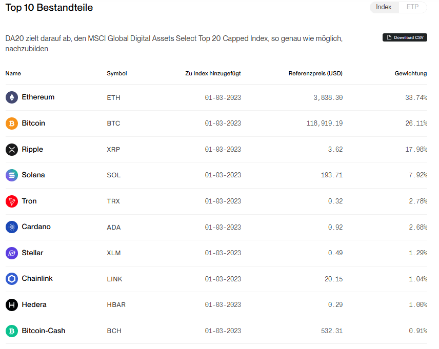439x349 pixels.
Task: Click the Hedera H logo icon
Action: 12,305
